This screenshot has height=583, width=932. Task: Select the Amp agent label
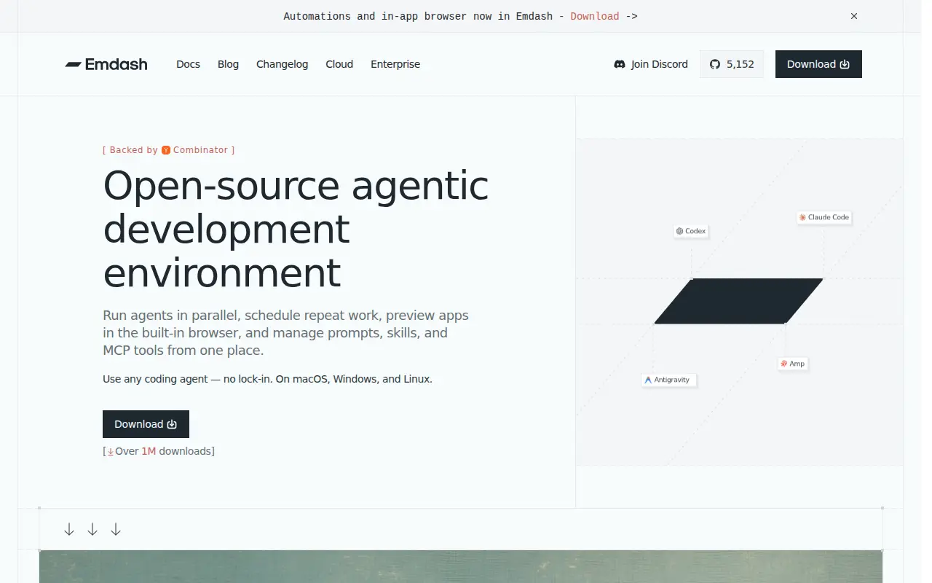point(792,364)
